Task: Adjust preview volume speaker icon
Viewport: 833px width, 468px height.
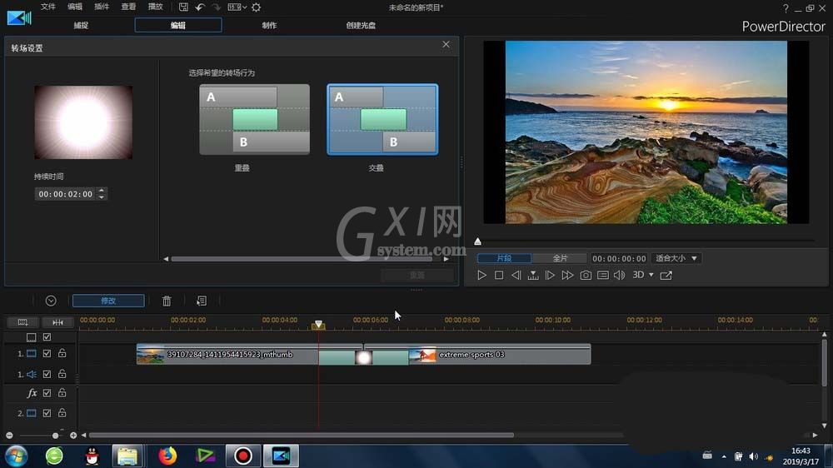Action: [x=620, y=275]
